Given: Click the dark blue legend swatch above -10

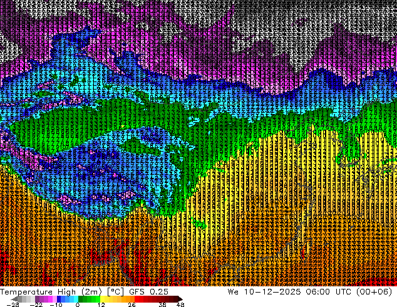Looking at the screenshot, I should pyautogui.click(x=59, y=299).
